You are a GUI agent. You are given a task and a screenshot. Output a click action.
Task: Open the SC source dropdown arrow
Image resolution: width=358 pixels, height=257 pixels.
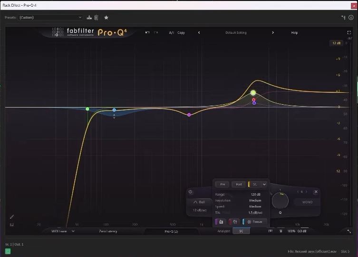point(264,184)
